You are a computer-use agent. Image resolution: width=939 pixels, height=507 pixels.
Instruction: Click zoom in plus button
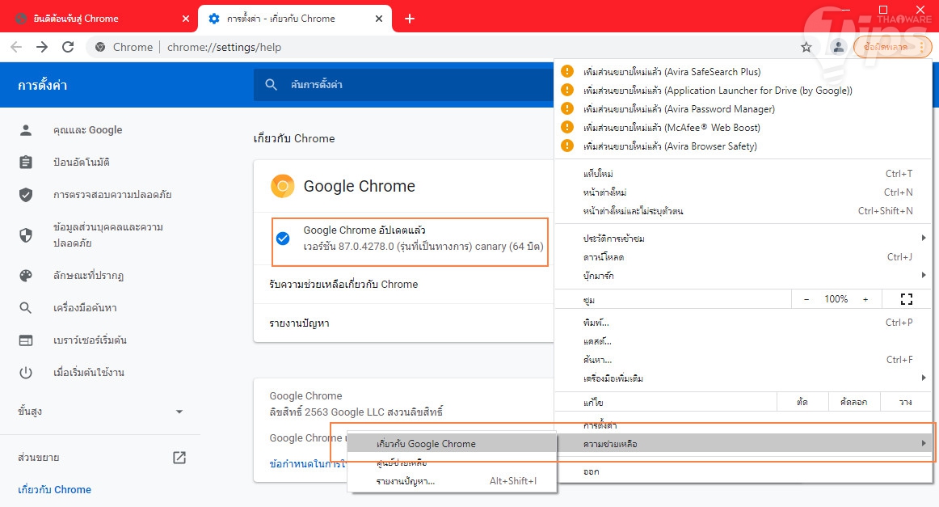(x=865, y=299)
